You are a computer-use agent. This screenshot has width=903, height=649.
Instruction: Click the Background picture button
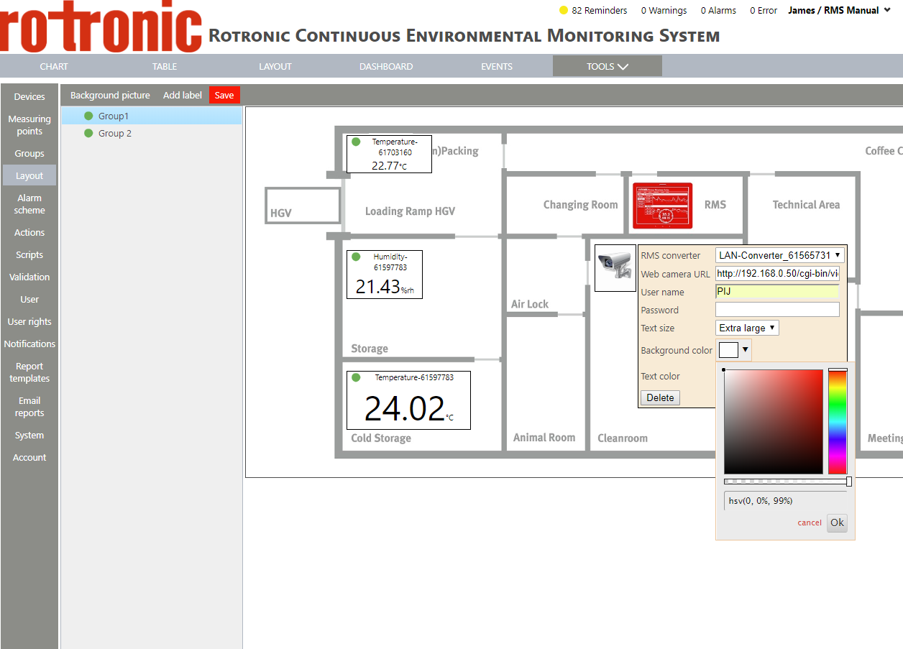click(110, 95)
